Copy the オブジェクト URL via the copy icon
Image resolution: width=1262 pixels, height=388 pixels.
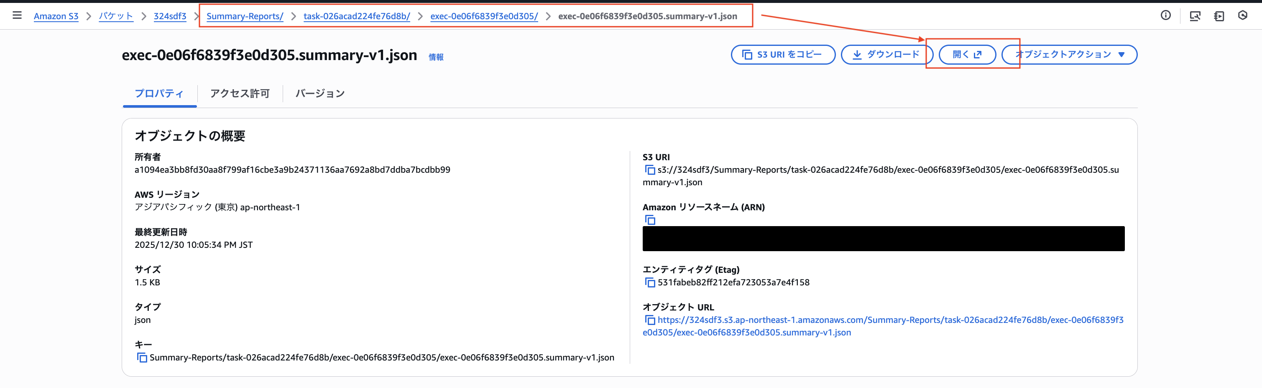pos(651,320)
